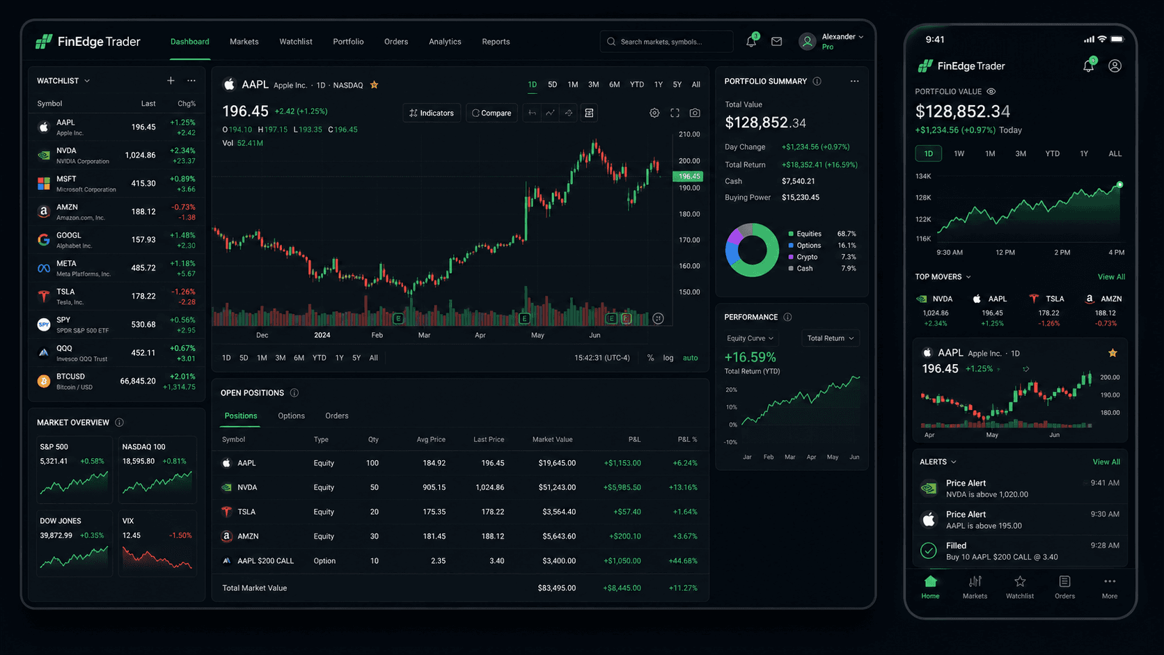Open notifications bell in desktop header
This screenshot has width=1164, height=655.
(751, 41)
